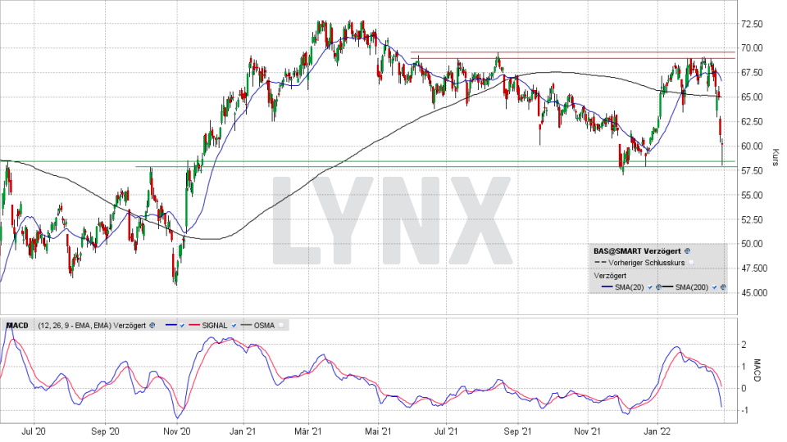The height and width of the screenshot is (442, 787).
Task: Open the SMA(20) configuration icon
Action: [x=658, y=287]
